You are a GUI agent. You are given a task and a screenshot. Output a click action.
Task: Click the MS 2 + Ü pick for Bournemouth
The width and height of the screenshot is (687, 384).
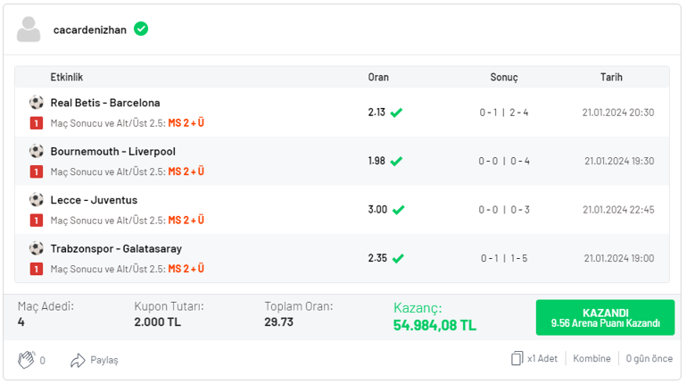(x=186, y=171)
